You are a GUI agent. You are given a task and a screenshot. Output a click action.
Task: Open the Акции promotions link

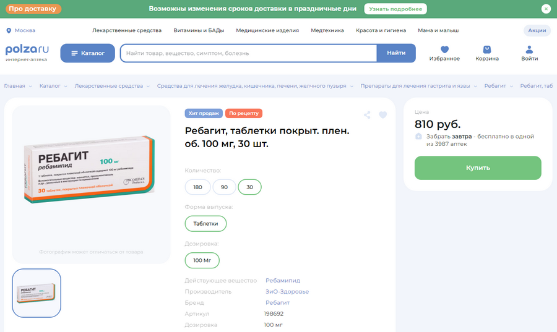(537, 30)
